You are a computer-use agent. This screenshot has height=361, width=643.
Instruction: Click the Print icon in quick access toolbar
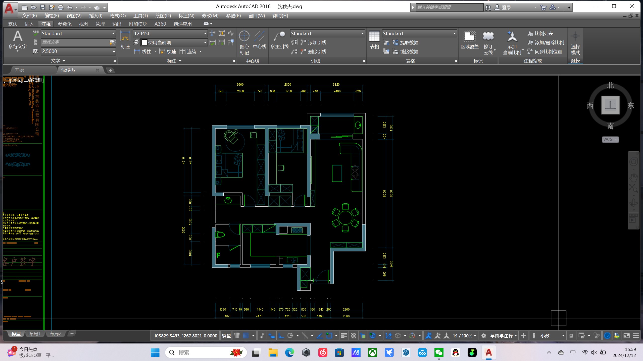(61, 7)
